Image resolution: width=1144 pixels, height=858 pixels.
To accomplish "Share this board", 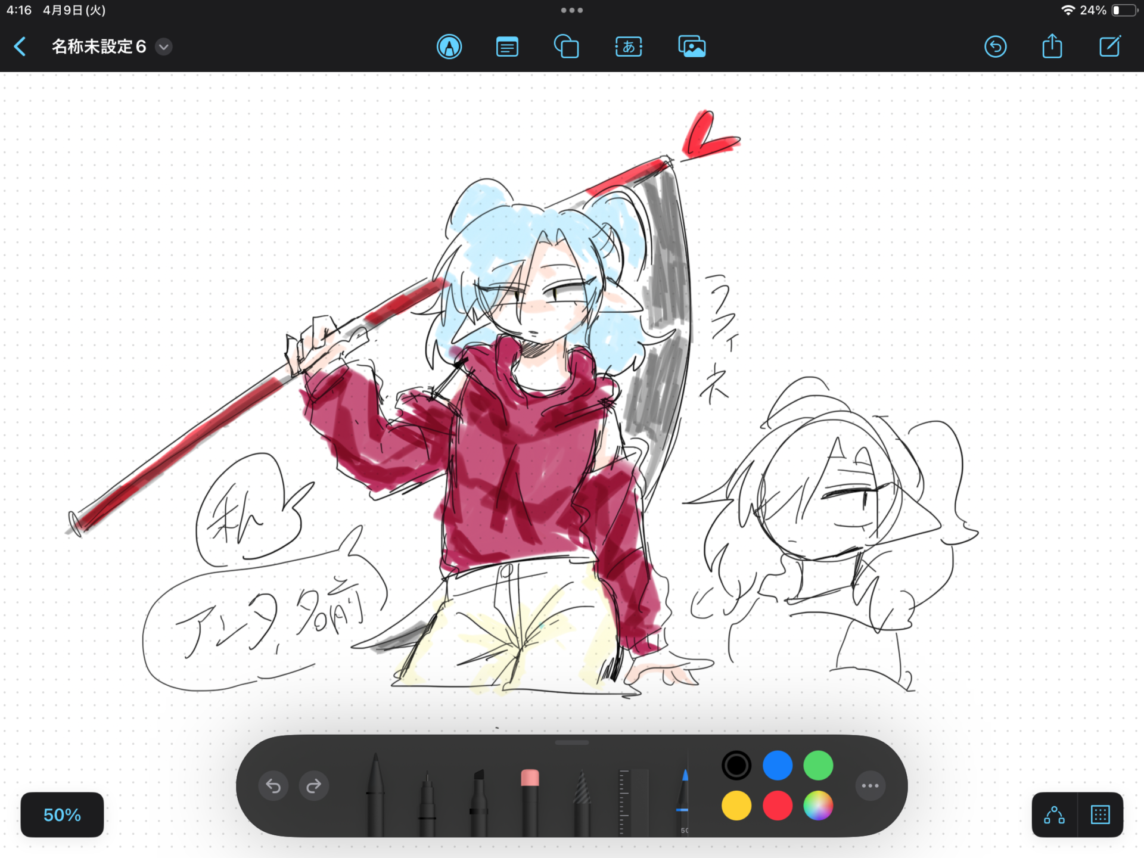I will (1052, 46).
